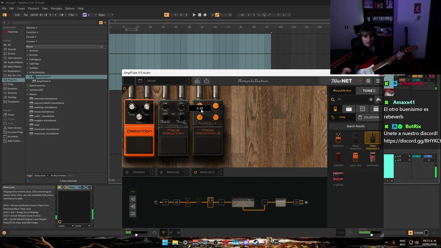Viewport: 441px width, 248px height.
Task: Open the File menu
Action: (x=4, y=8)
